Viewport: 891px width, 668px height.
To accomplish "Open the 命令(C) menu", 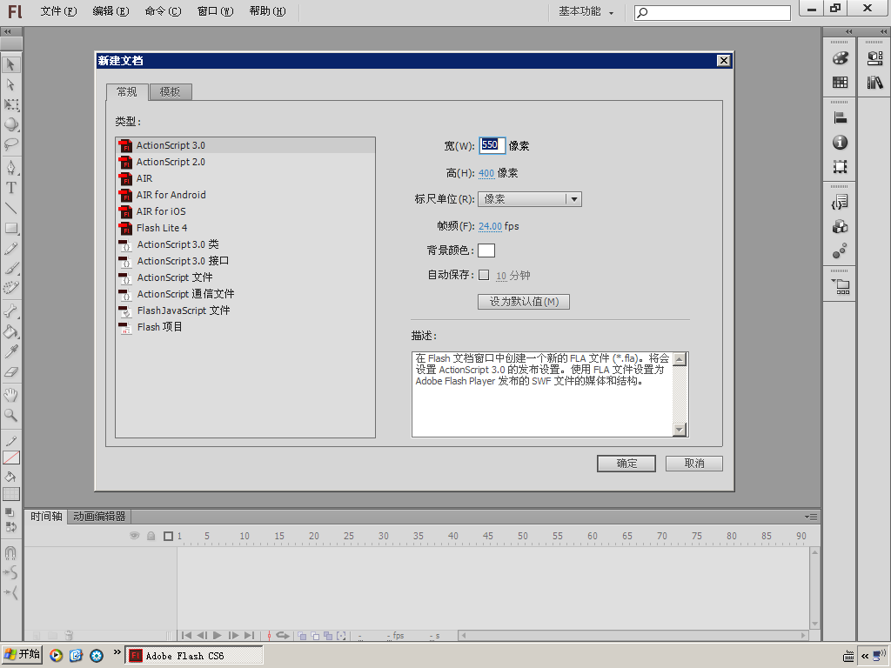I will [163, 11].
